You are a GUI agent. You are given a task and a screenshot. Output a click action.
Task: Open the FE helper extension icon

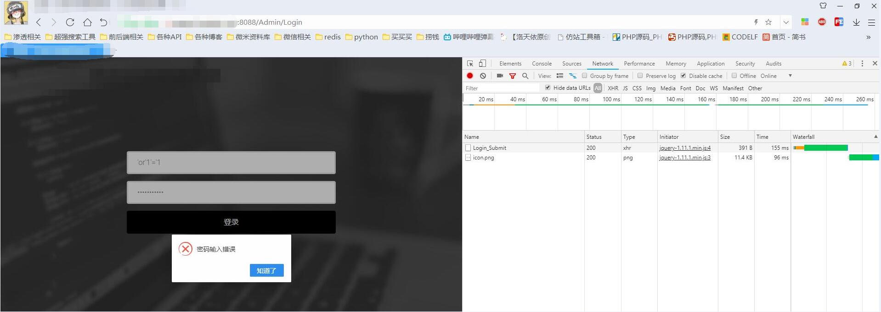839,22
